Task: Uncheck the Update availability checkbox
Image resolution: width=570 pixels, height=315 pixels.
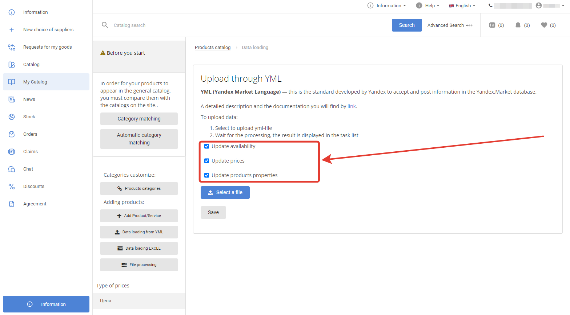Action: click(x=206, y=146)
